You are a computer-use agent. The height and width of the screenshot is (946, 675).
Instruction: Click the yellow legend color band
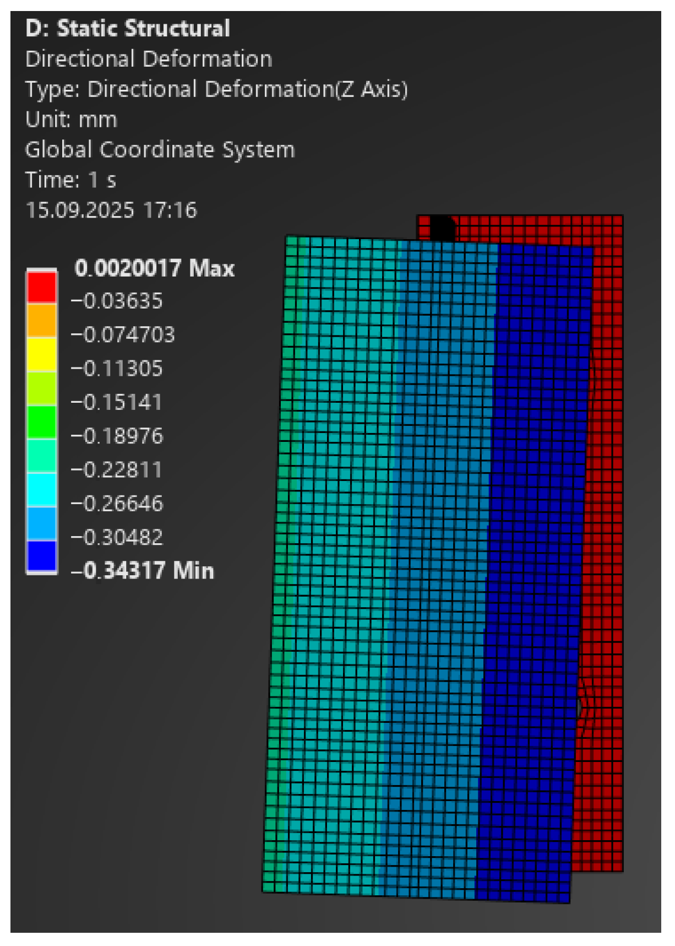click(42, 354)
